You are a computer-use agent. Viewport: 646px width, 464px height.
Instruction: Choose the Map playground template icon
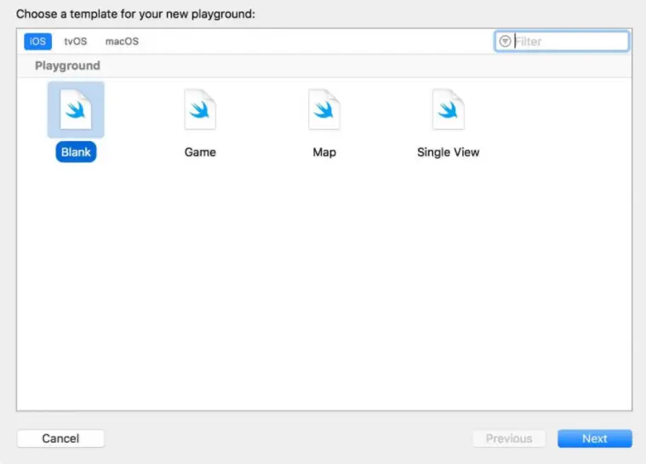tap(324, 110)
